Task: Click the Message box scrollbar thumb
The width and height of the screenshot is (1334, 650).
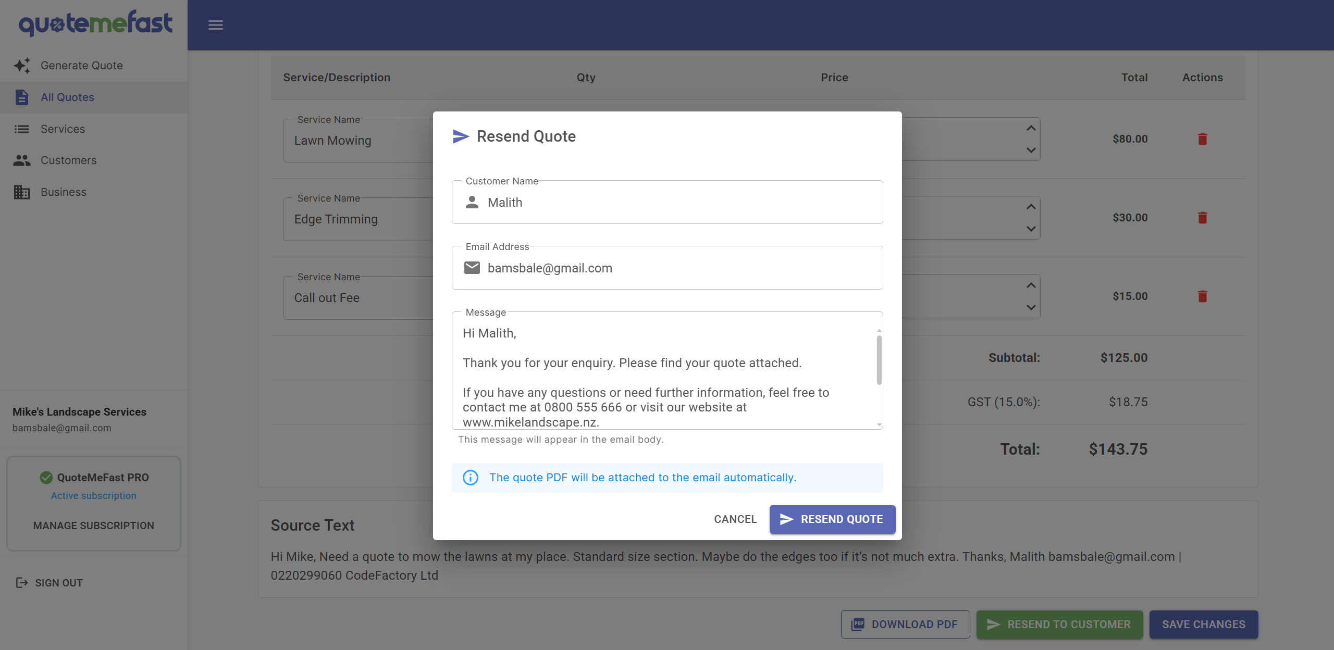Action: pos(879,360)
